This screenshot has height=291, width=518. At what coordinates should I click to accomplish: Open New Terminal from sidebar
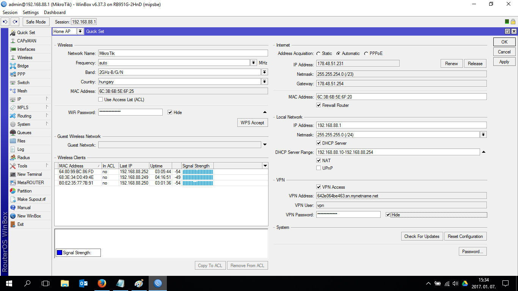[x=30, y=174]
